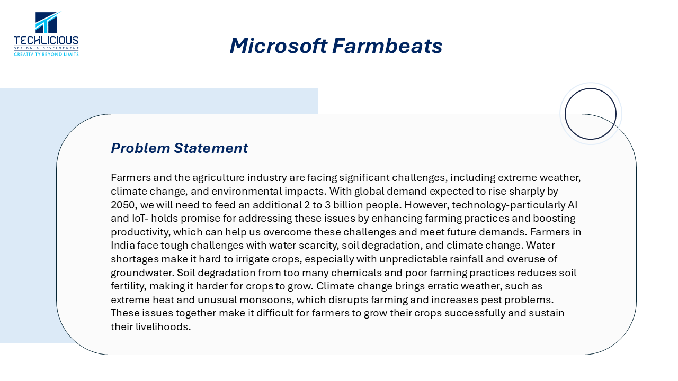Place cursor at 'their livelihoods.' final line

(150, 327)
